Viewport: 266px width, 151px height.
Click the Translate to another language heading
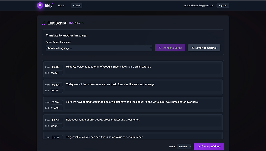[66, 35]
